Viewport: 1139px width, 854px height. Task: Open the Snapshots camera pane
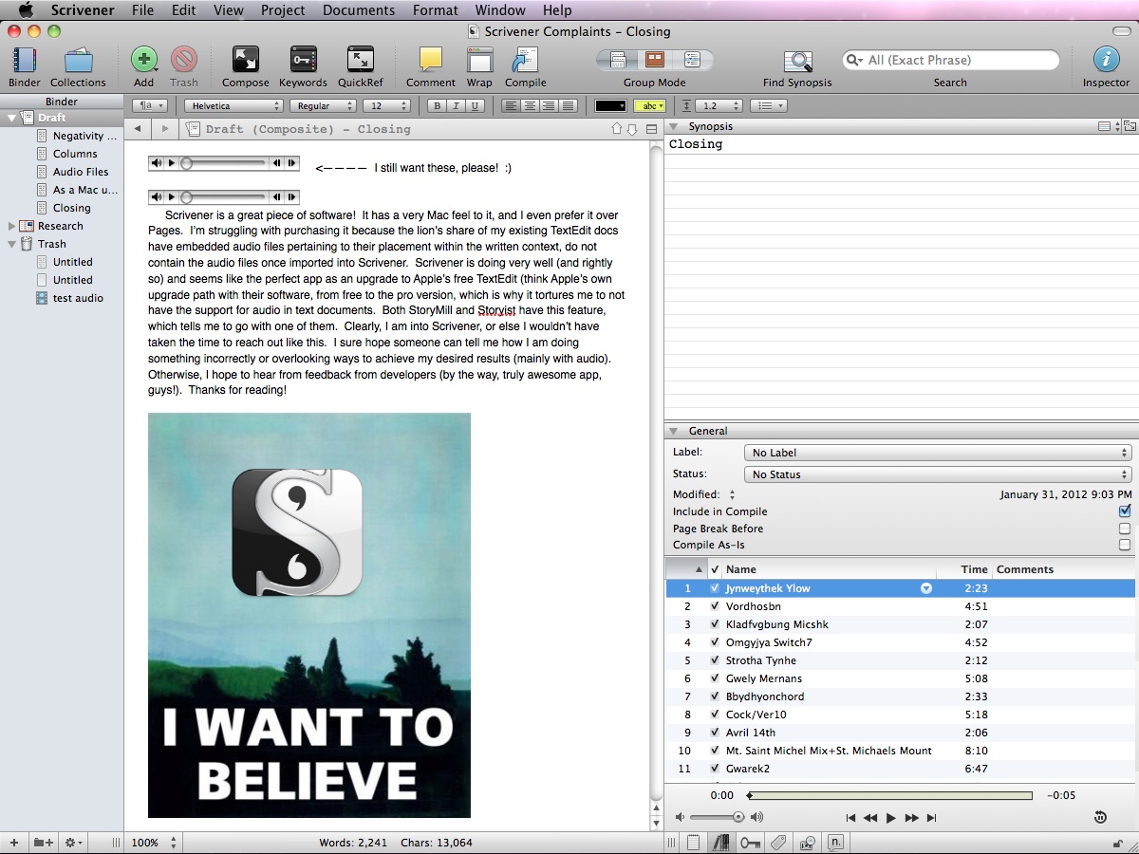807,843
